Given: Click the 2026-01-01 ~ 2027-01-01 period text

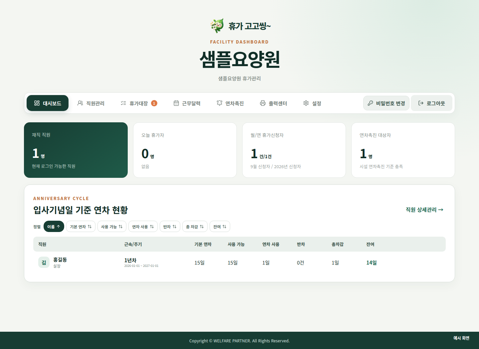Looking at the screenshot, I should click(141, 266).
